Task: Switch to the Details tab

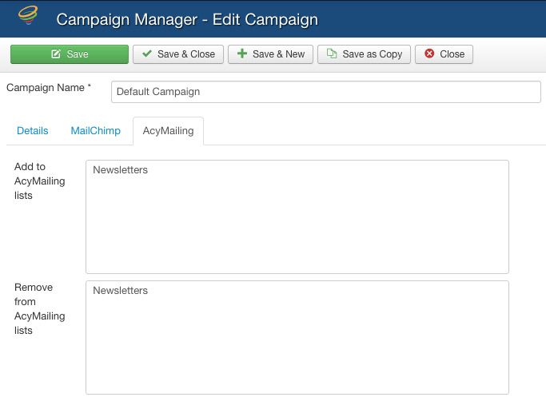Action: click(x=33, y=131)
